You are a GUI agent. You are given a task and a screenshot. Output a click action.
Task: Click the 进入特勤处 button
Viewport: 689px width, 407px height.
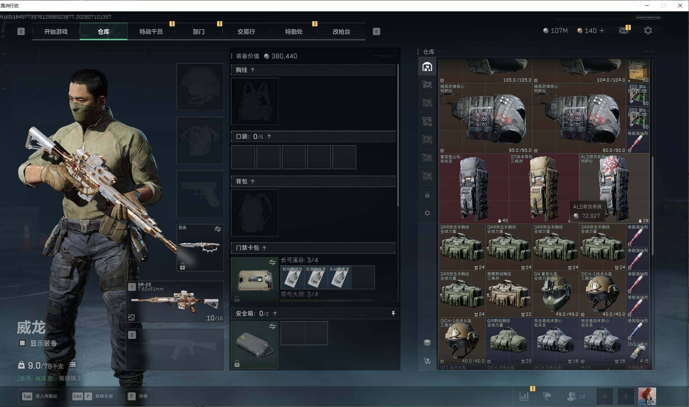40,396
